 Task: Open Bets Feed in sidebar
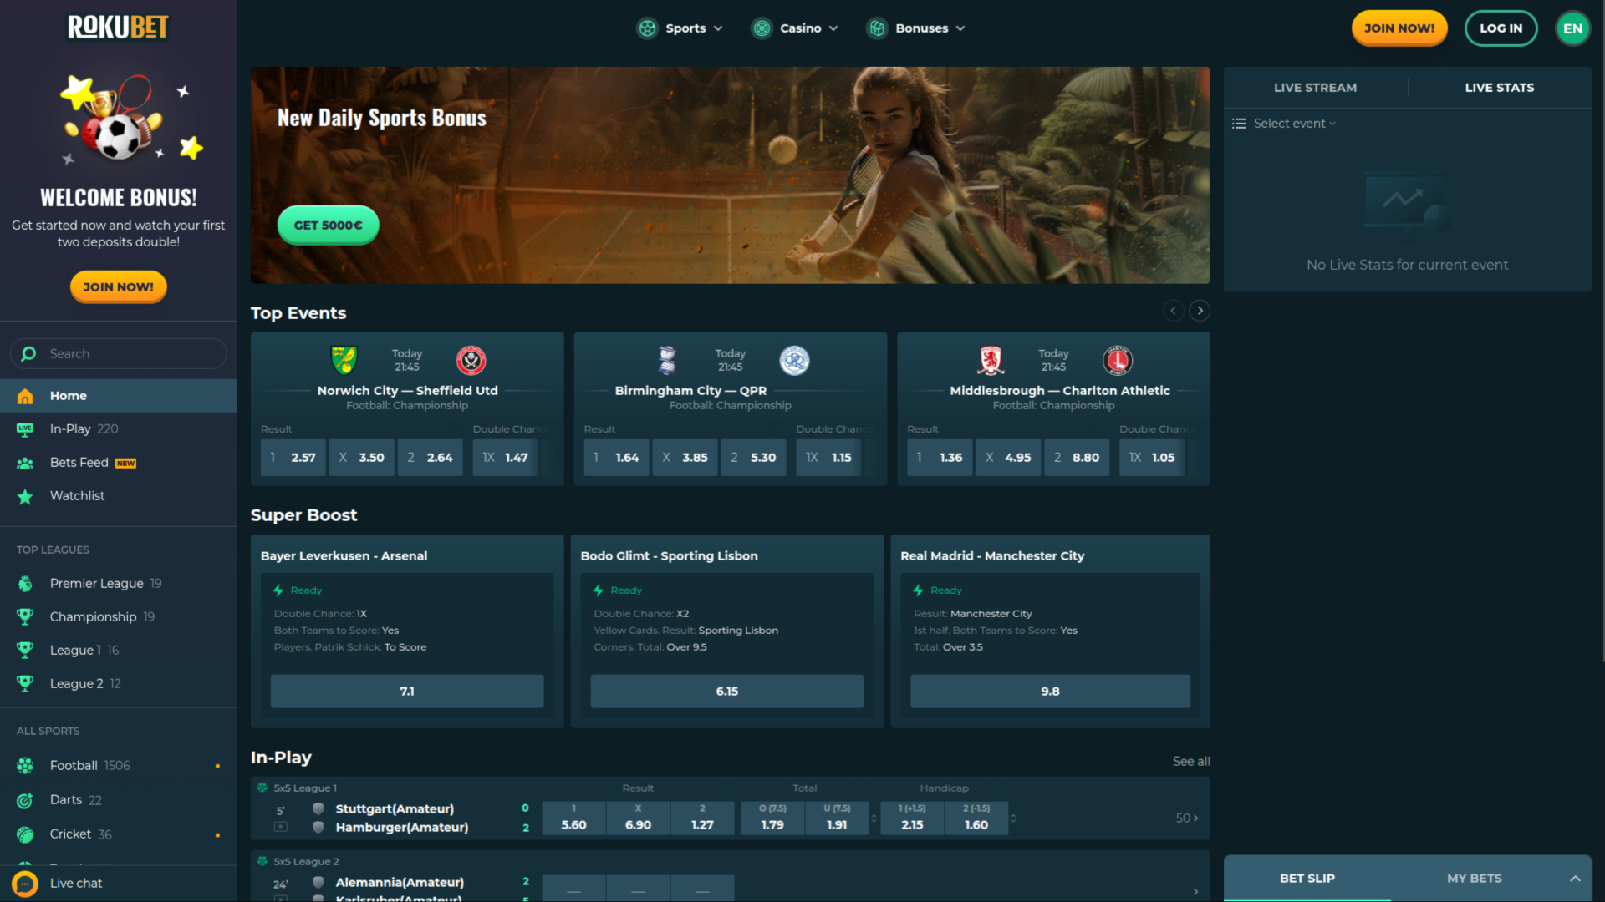point(119,463)
